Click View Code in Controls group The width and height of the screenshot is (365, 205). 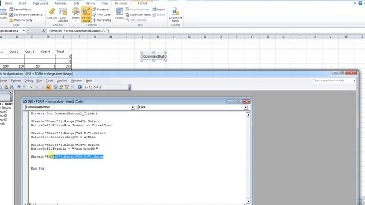click(102, 15)
